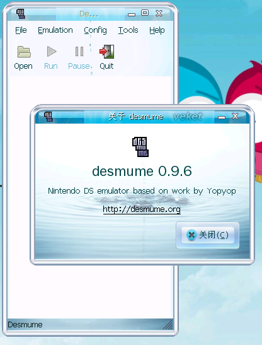The height and width of the screenshot is (345, 262).
Task: Close the About dialog via title bar X
Action: (235, 116)
